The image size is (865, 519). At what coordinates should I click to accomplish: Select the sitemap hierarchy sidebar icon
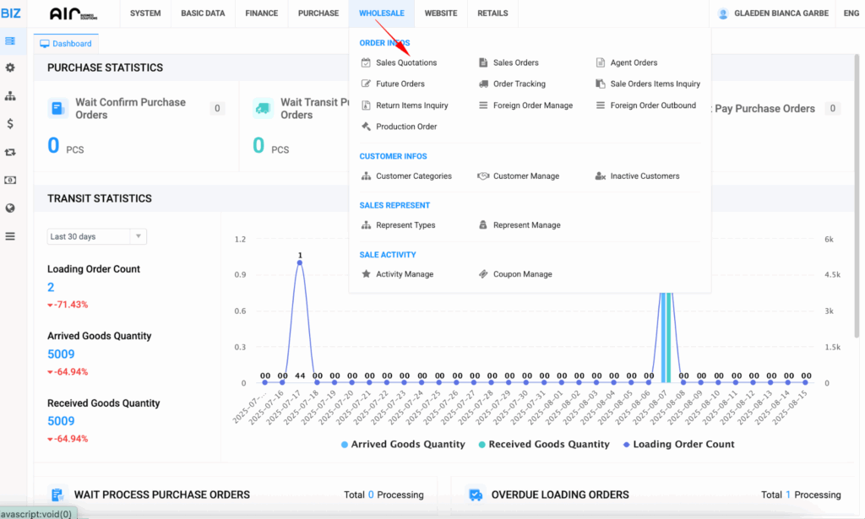(x=10, y=95)
